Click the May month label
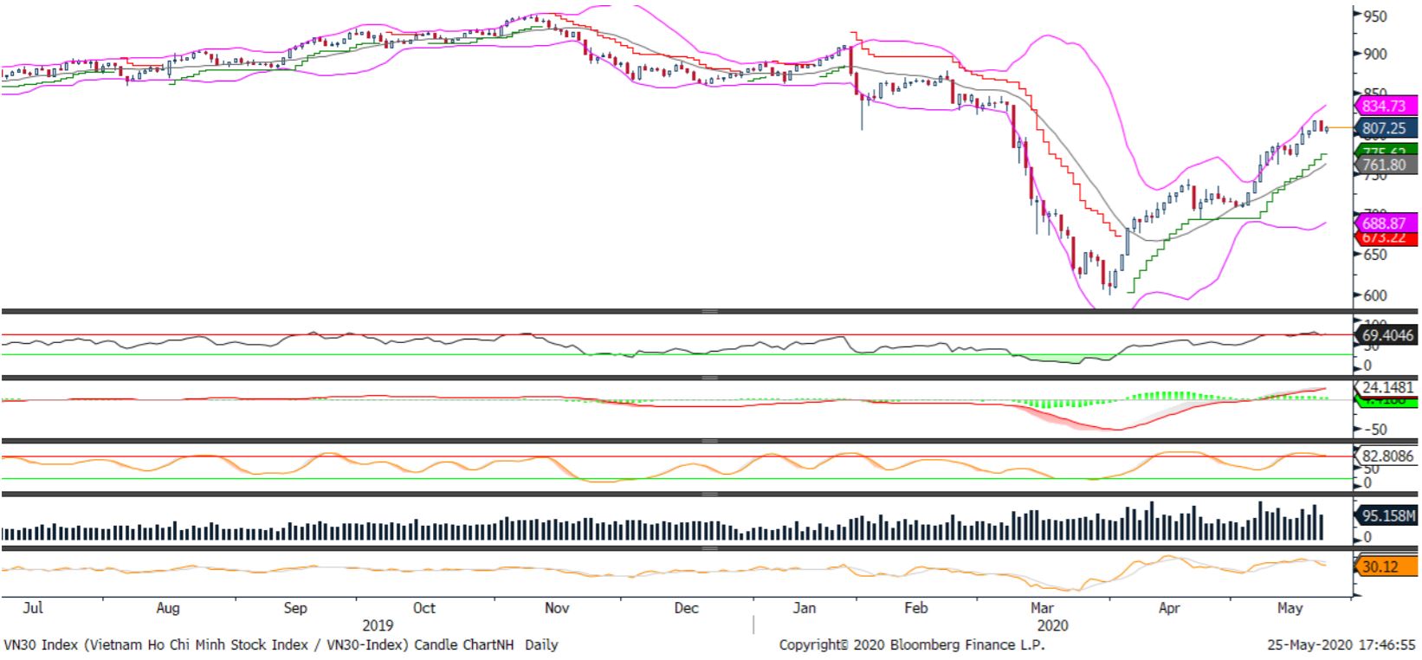 click(1289, 608)
